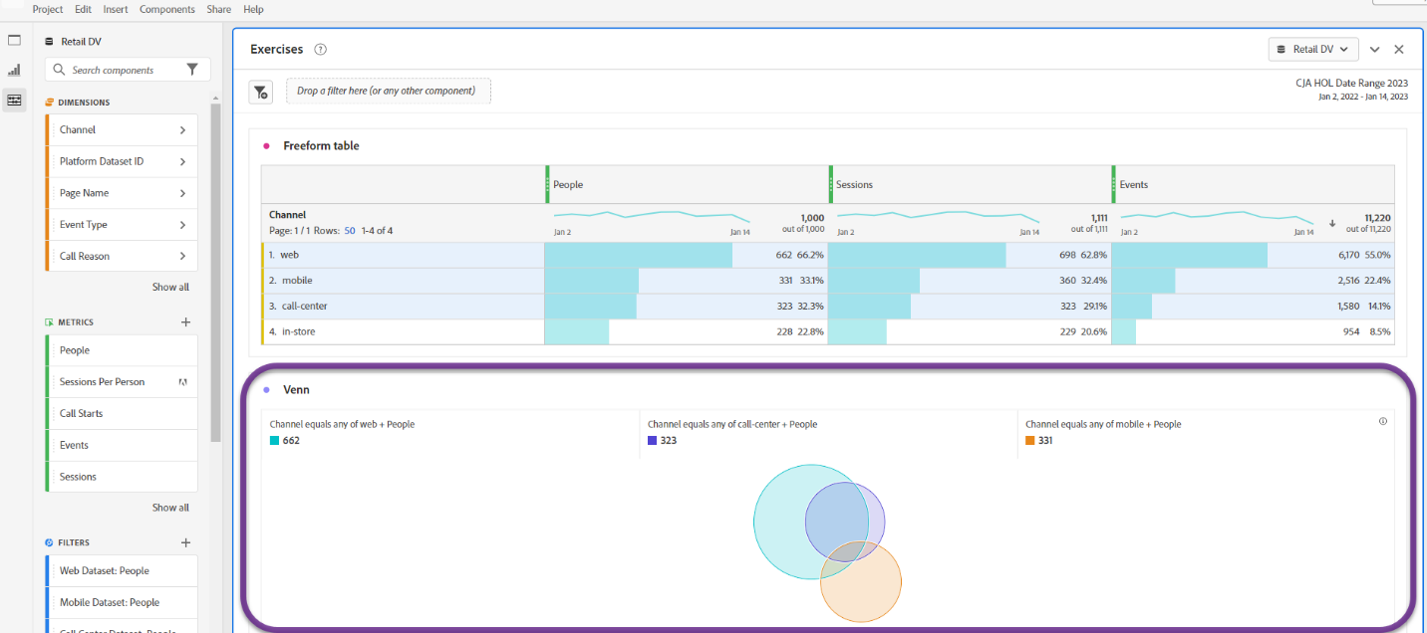Open the Share menu
The height and width of the screenshot is (633, 1427).
click(x=219, y=9)
